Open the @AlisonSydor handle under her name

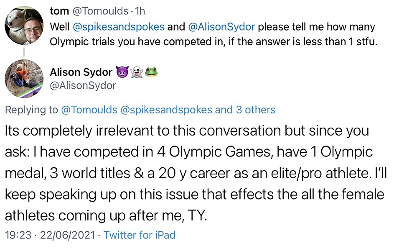pyautogui.click(x=83, y=86)
